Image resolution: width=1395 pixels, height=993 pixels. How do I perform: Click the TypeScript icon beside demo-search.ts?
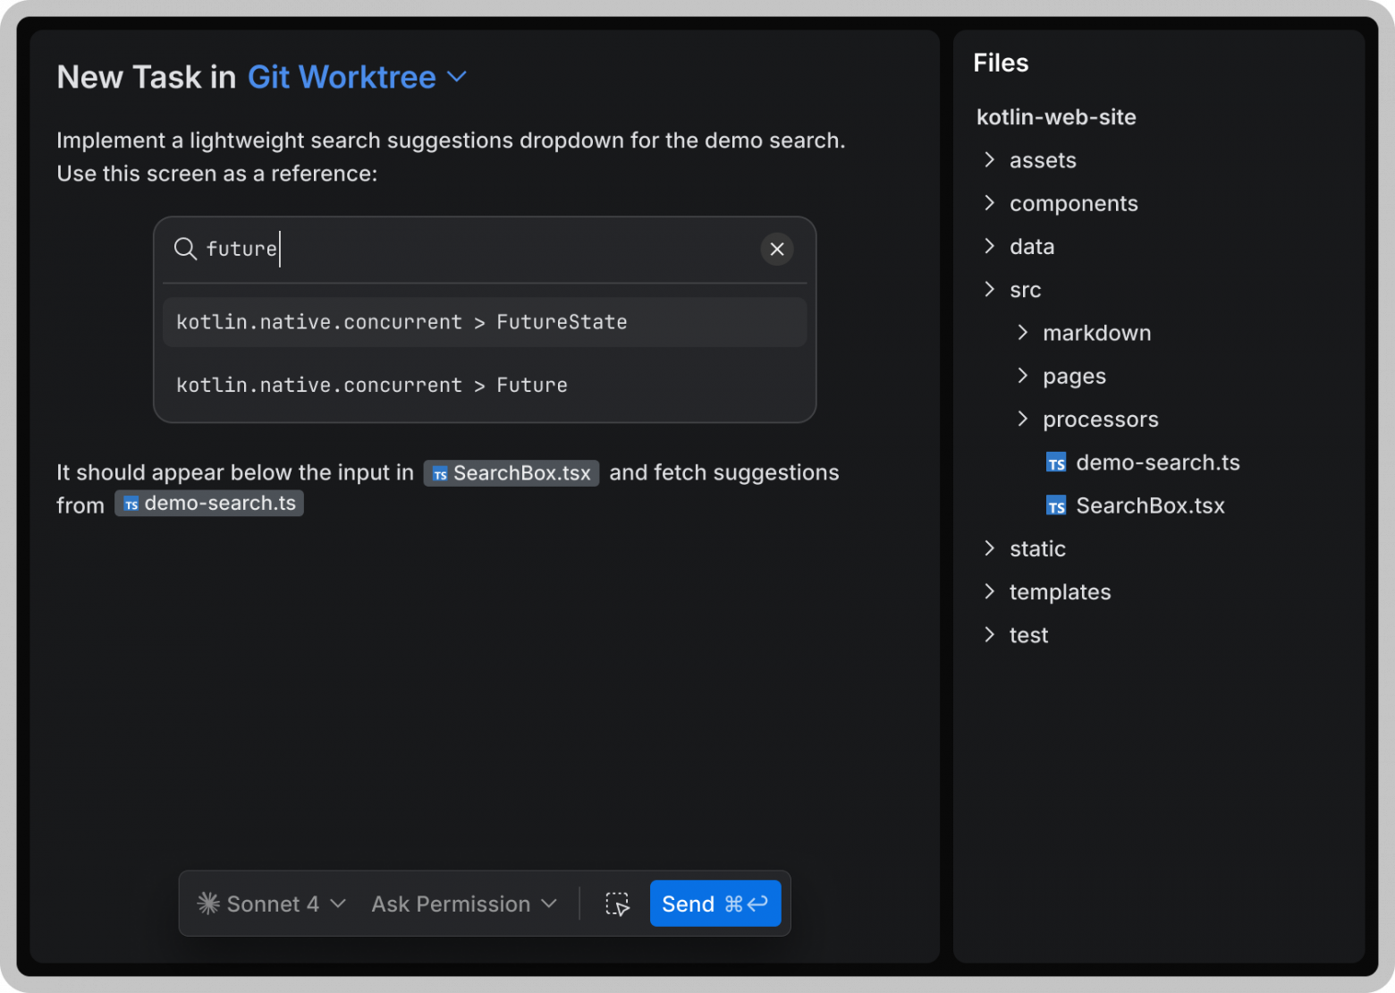pos(1056,462)
